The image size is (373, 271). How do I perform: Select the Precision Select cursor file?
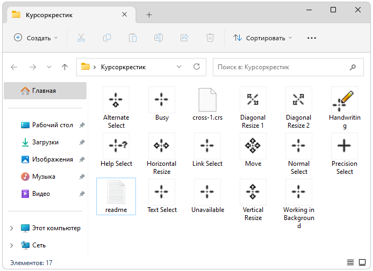pos(345,154)
